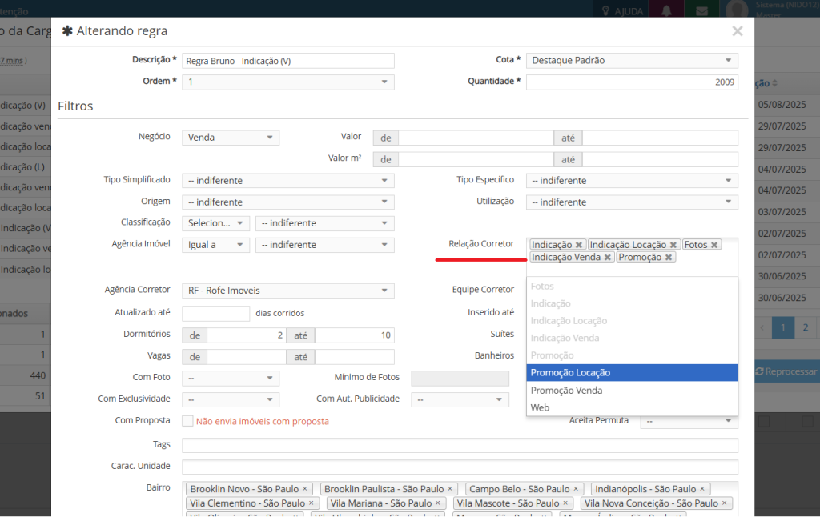The height and width of the screenshot is (517, 820).
Task: Remove the Indicação Venda tag
Action: 608,258
